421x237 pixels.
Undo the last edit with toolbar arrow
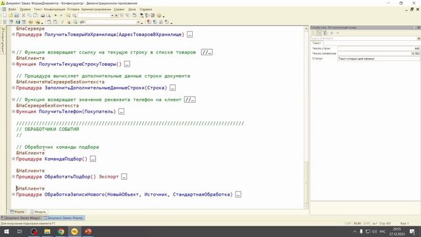pyautogui.click(x=55, y=16)
